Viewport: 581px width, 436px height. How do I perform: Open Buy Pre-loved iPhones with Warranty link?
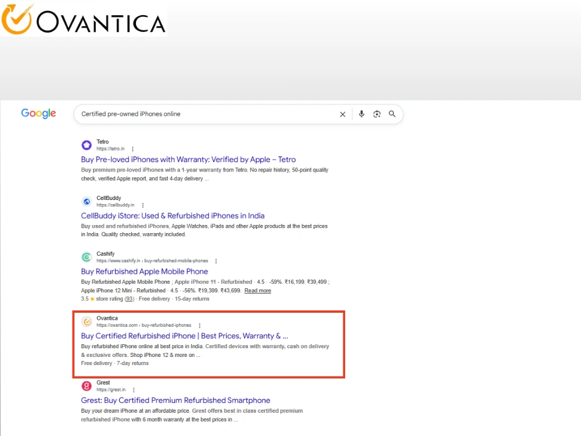click(188, 159)
